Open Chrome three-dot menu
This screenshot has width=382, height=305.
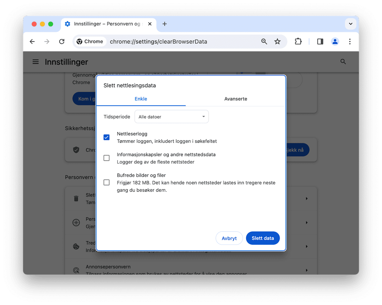click(x=350, y=41)
